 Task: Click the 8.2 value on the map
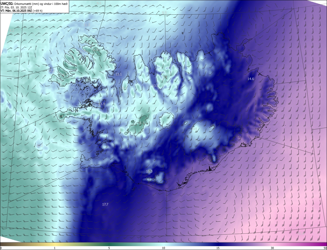point(12,30)
